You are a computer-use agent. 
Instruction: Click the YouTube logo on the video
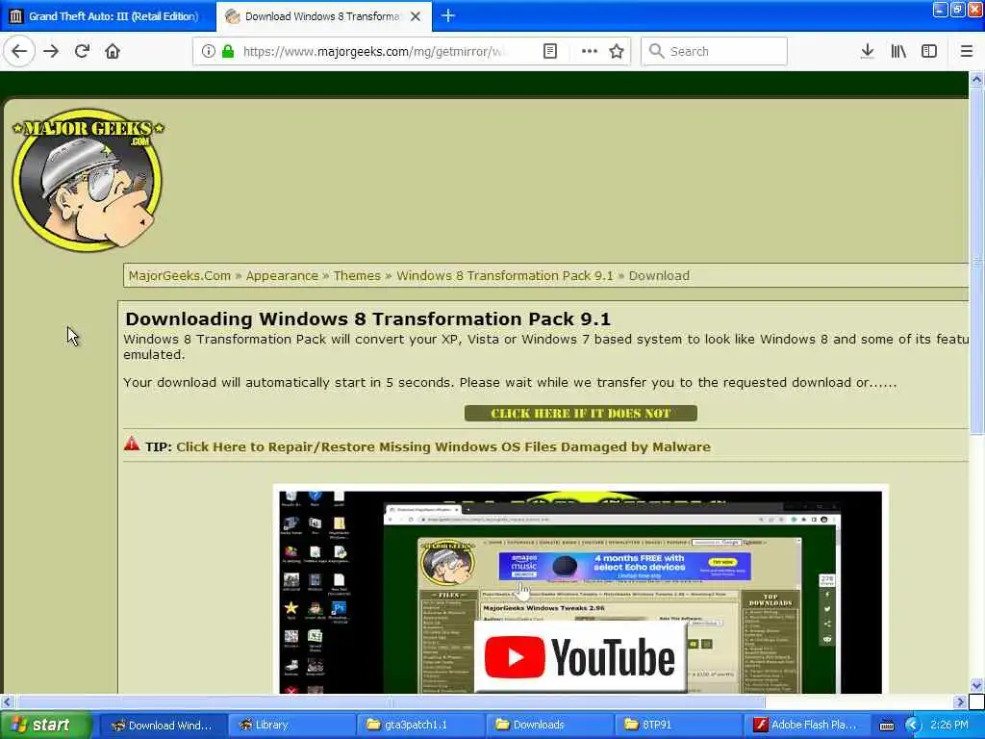(579, 657)
